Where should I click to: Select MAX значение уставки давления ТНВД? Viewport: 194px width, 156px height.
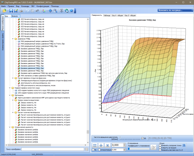click(38, 76)
